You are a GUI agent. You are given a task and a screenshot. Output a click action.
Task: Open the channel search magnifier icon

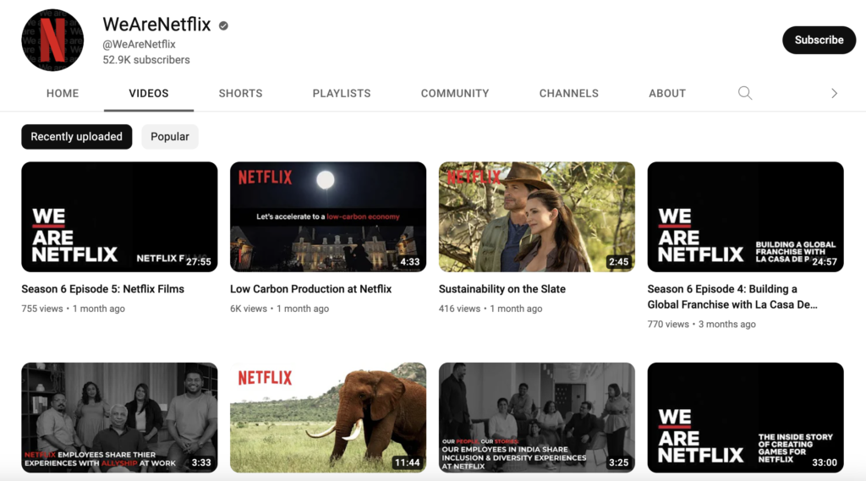point(745,93)
